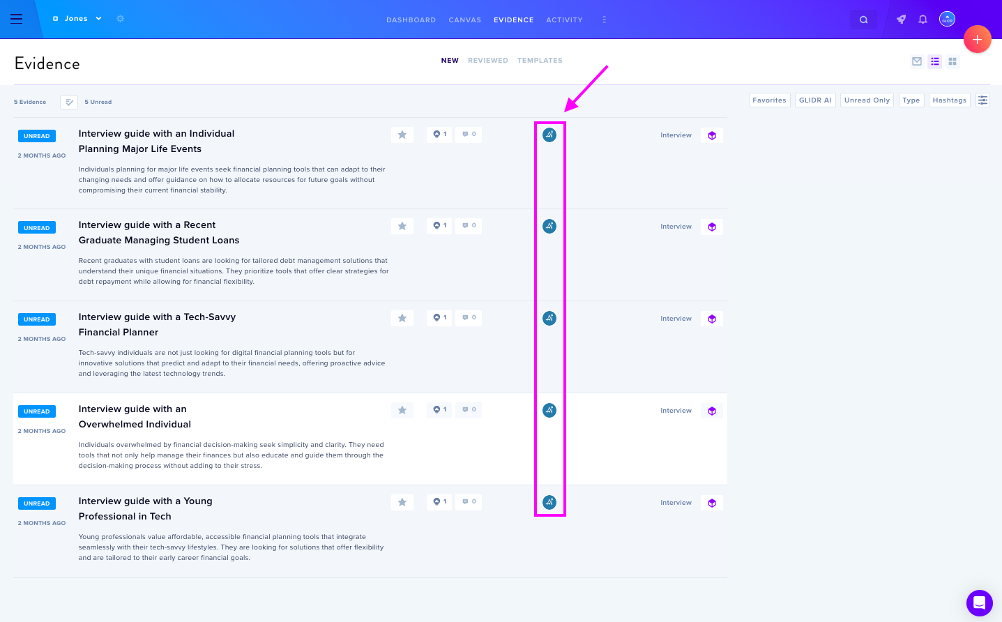
Task: Click GLIDR AI icon on Recent Graduate row
Action: [549, 226]
